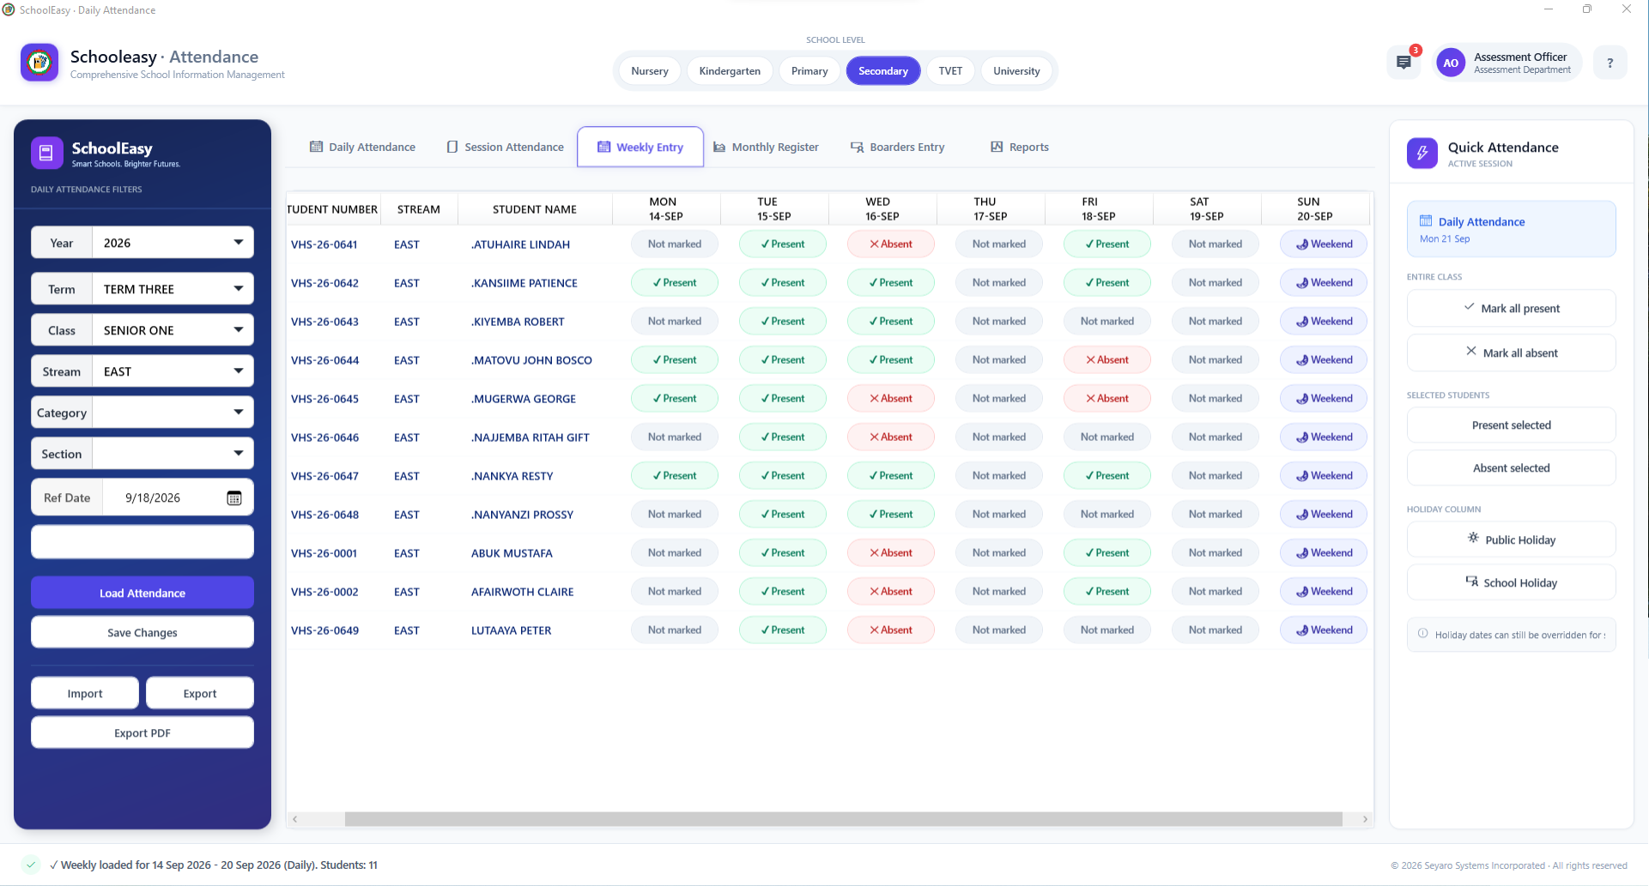Image resolution: width=1649 pixels, height=886 pixels.
Task: Click Mark all present button
Action: point(1511,309)
